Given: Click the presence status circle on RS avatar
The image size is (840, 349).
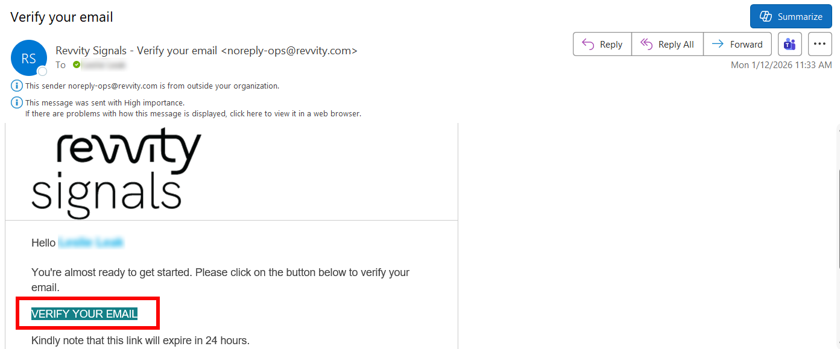Looking at the screenshot, I should pyautogui.click(x=42, y=71).
